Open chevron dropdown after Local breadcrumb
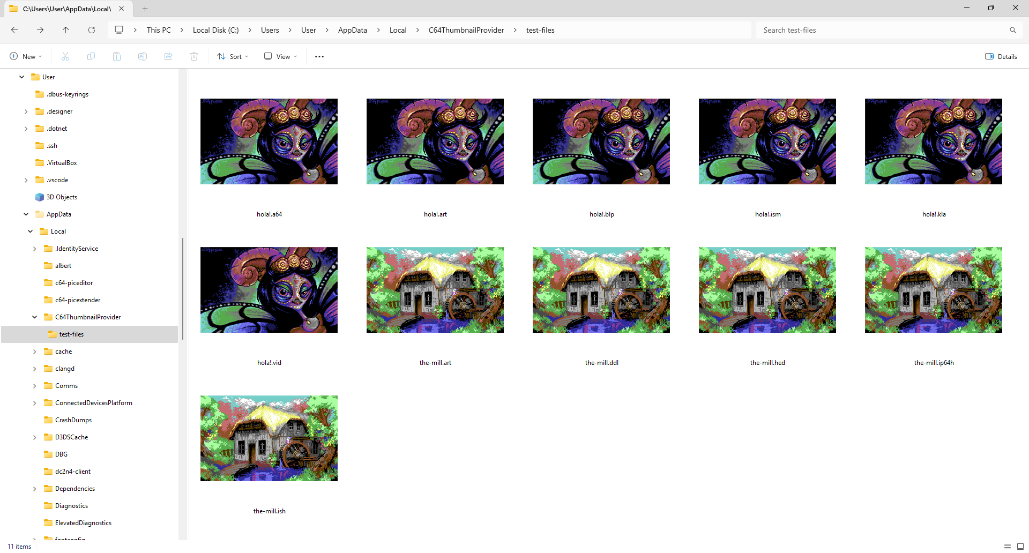 [417, 30]
